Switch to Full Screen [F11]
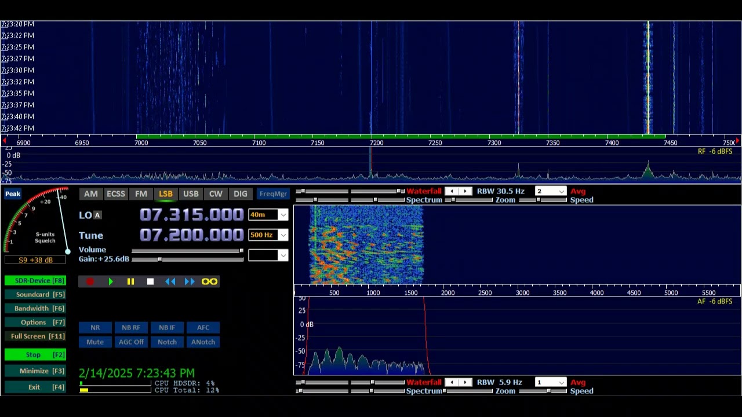This screenshot has width=742, height=417. click(x=35, y=336)
